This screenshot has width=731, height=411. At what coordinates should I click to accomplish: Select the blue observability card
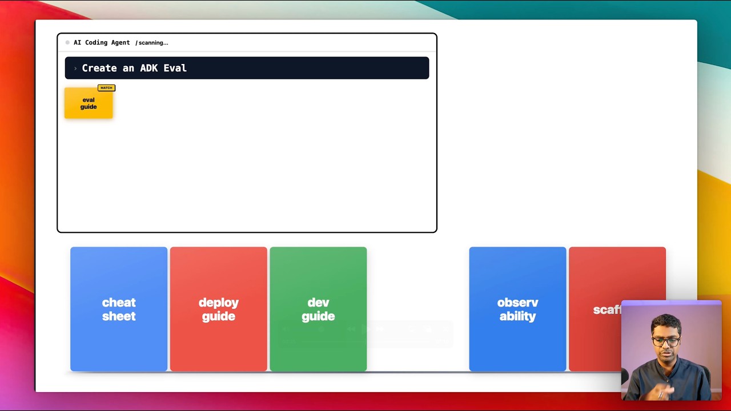517,309
